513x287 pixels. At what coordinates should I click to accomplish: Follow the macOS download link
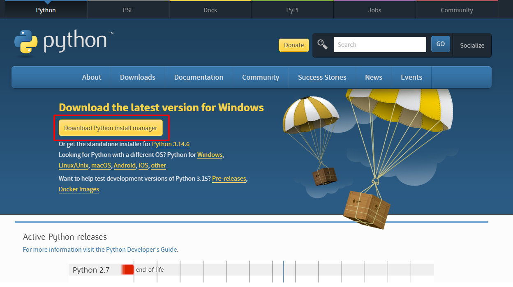coord(101,165)
